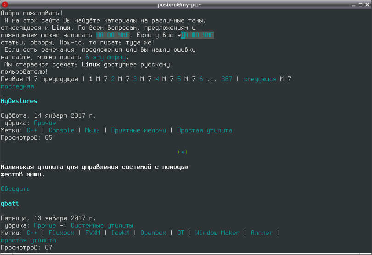Open the first highlighted 'НА ФО УМЕ' link

(x=113, y=35)
